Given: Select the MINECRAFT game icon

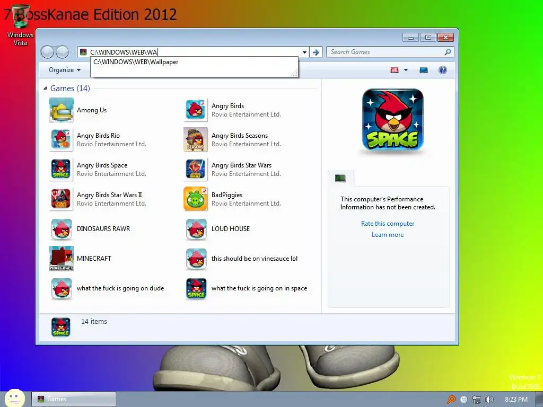Looking at the screenshot, I should (x=62, y=259).
